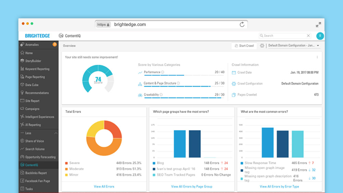Click the Crawl Date calendar icon
This screenshot has width=343, height=193.
click(x=234, y=73)
